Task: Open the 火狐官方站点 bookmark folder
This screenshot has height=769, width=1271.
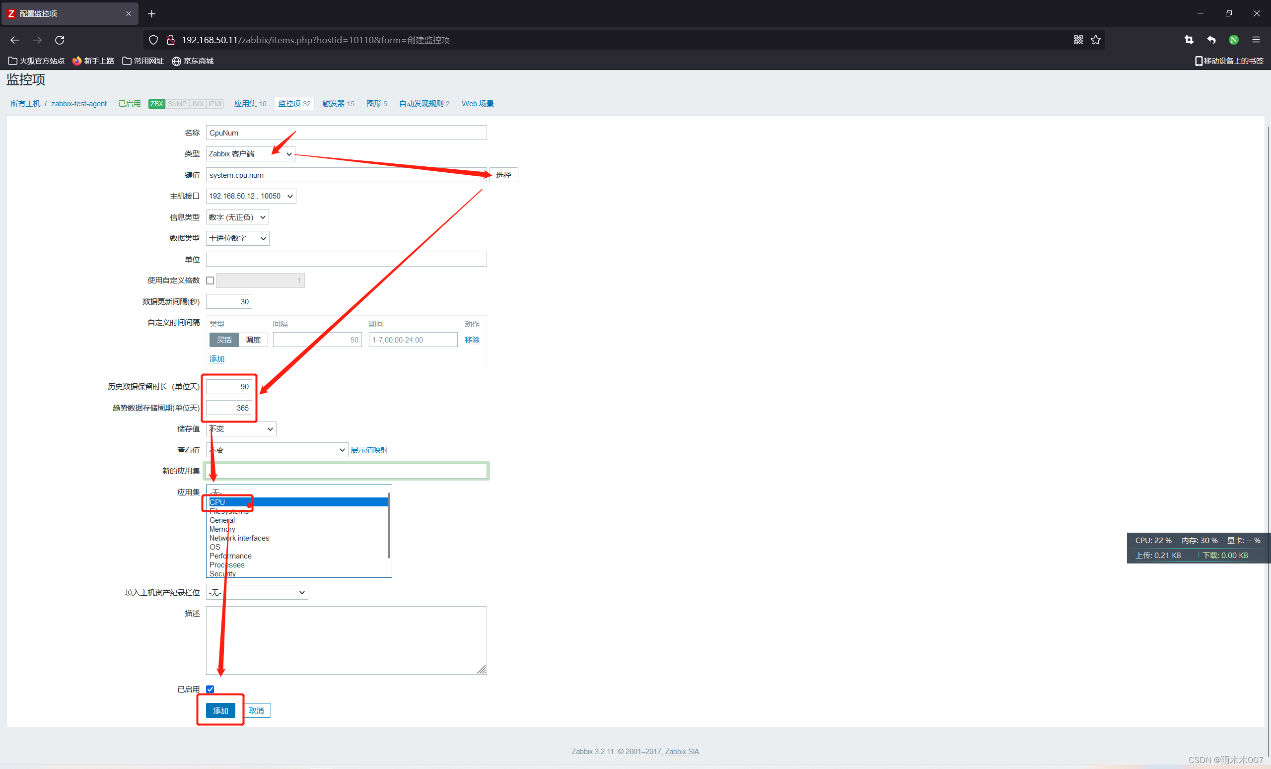Action: (36, 61)
